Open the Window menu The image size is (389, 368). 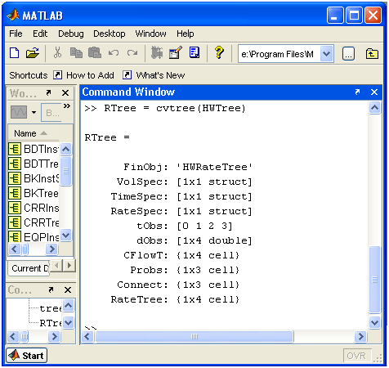click(150, 34)
